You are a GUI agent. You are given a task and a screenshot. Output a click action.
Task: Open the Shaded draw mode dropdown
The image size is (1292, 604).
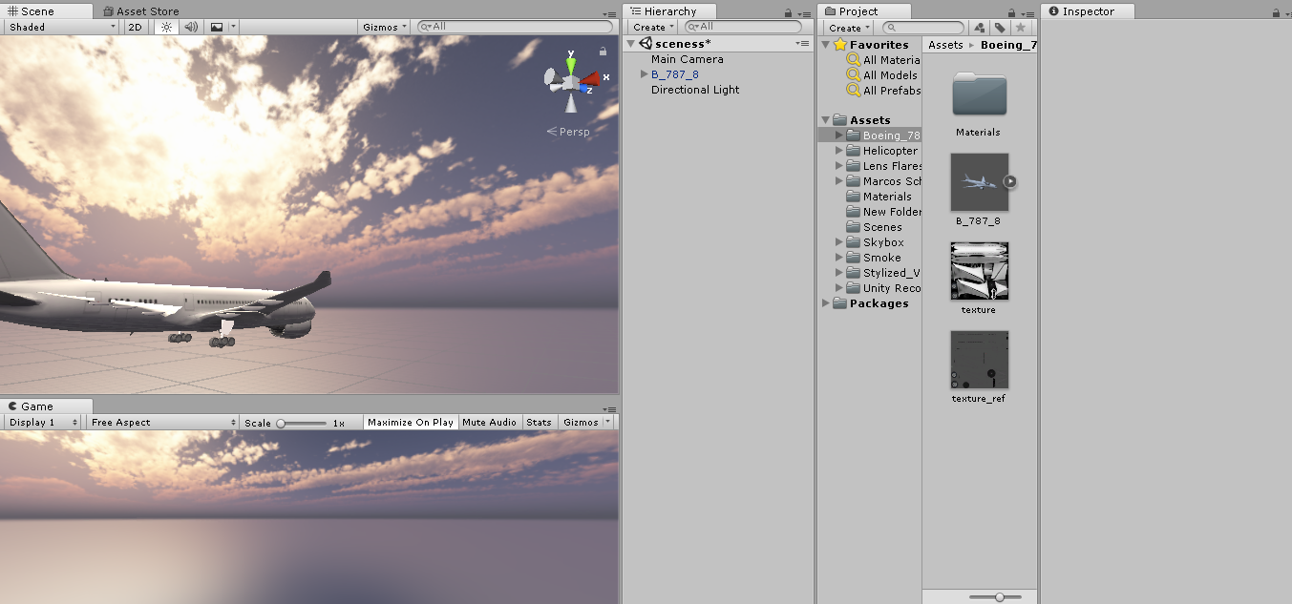click(61, 27)
